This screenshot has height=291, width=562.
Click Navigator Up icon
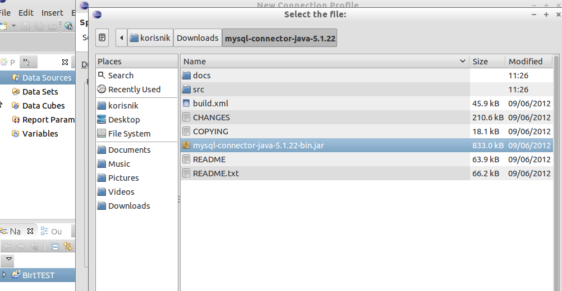(x=34, y=246)
